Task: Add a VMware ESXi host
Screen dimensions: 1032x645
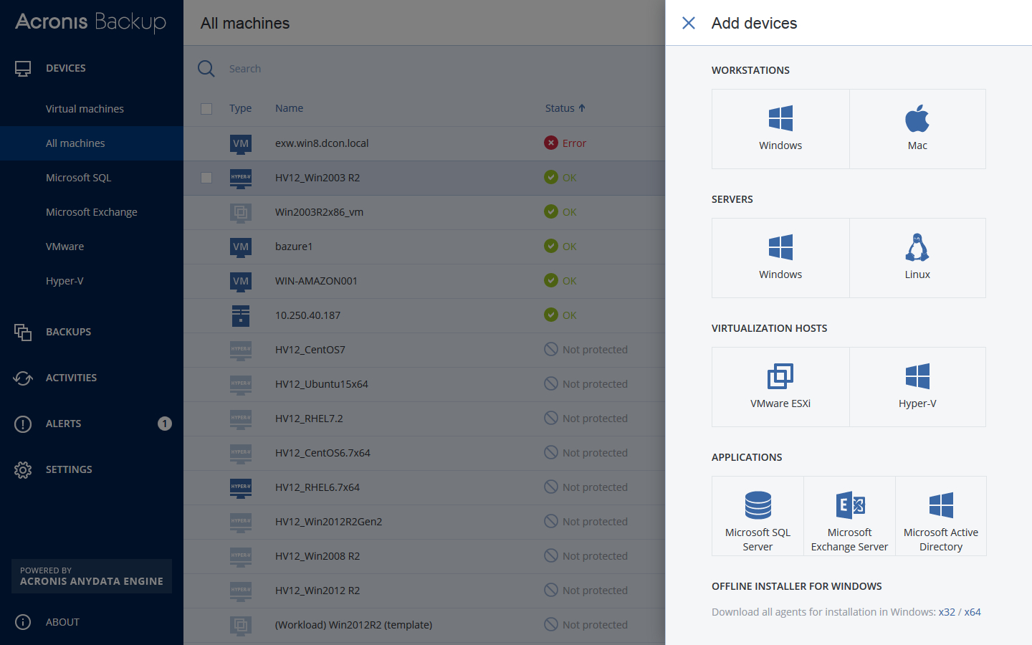Action: click(x=780, y=387)
